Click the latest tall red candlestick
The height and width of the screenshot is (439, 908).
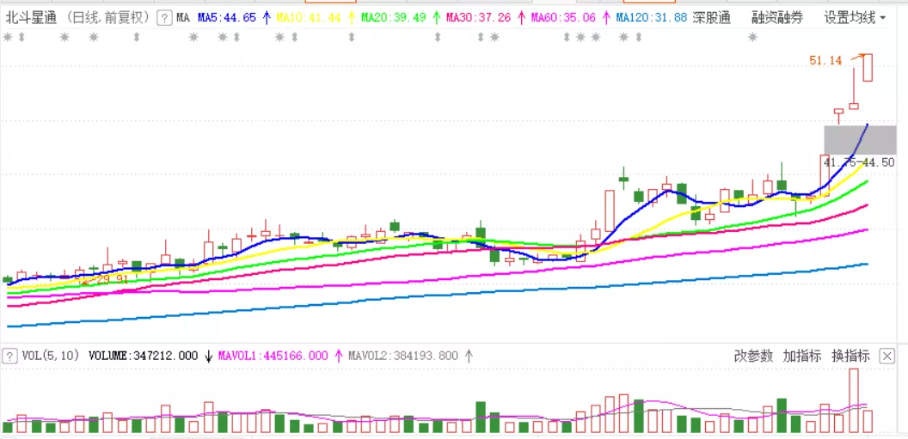pos(868,67)
